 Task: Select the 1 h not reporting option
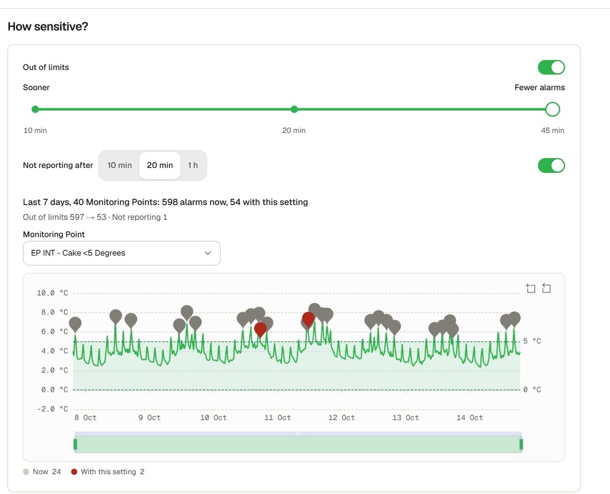point(192,165)
